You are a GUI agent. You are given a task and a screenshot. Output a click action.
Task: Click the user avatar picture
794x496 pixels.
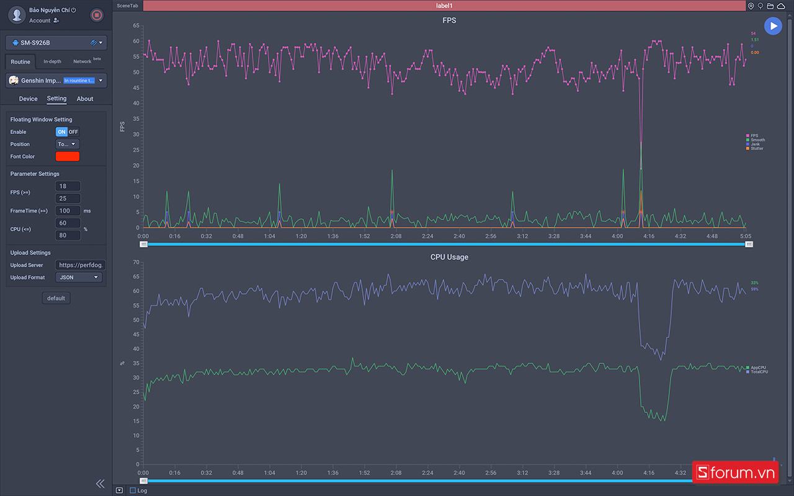[x=17, y=15]
